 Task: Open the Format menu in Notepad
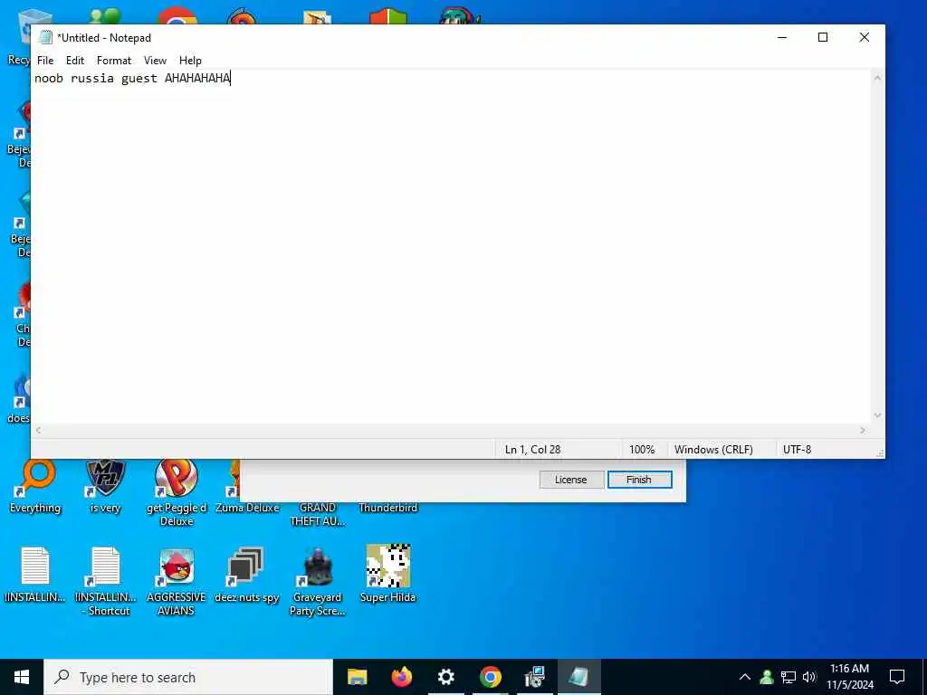pos(113,61)
